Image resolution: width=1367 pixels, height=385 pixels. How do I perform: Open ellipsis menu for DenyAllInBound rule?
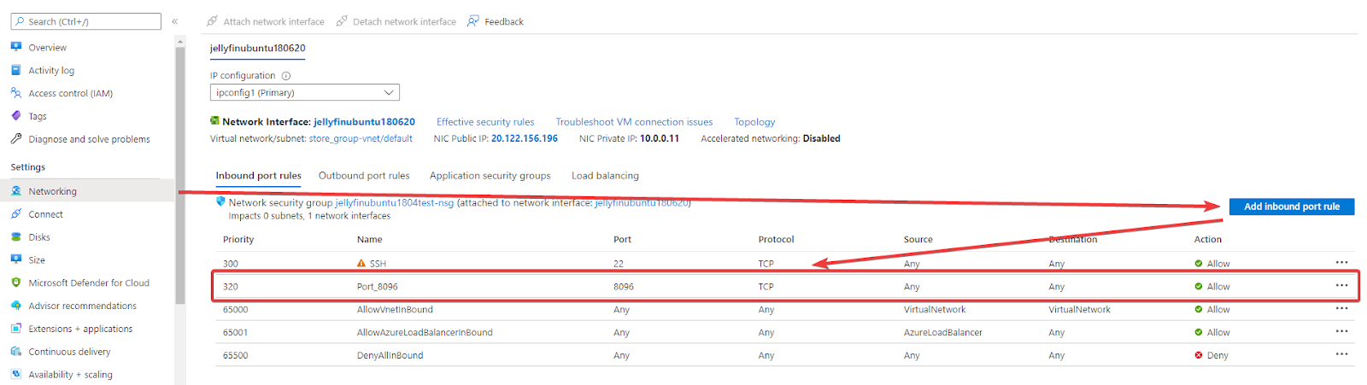[x=1341, y=354]
